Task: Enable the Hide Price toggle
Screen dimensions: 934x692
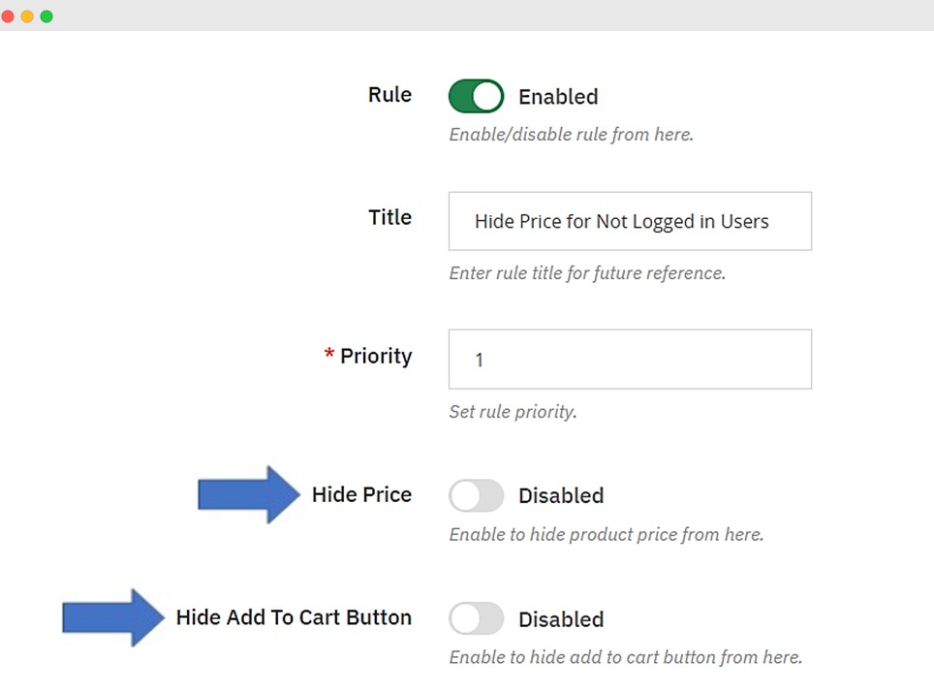Action: 476,495
